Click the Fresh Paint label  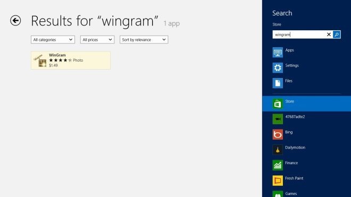tap(294, 178)
